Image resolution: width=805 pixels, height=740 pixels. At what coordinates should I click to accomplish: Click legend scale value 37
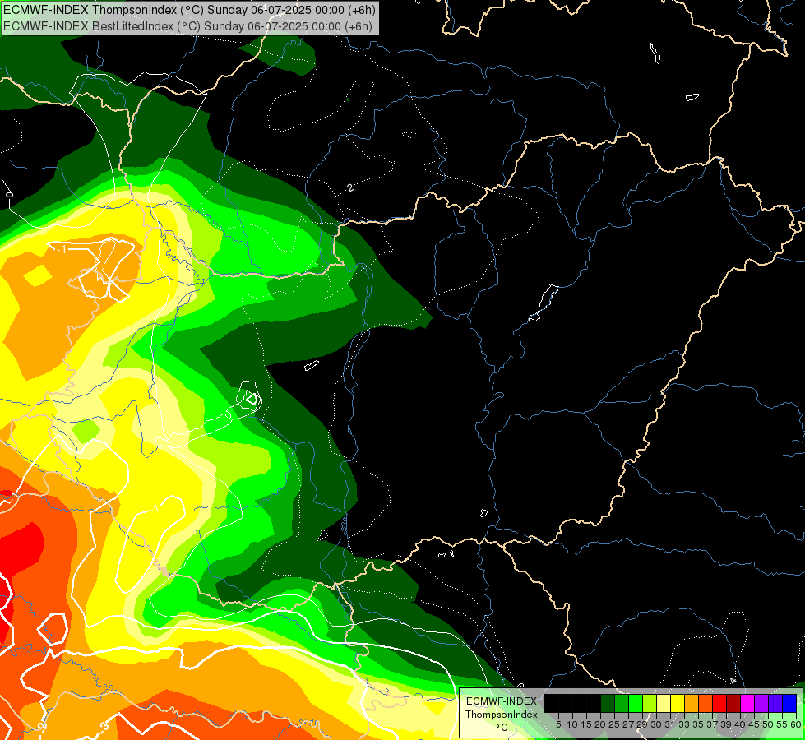tap(712, 724)
